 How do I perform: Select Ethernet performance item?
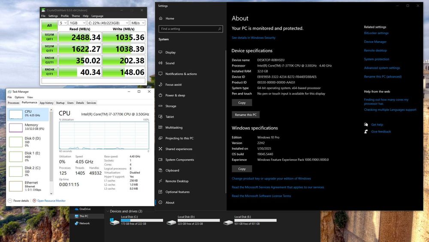tap(28, 186)
